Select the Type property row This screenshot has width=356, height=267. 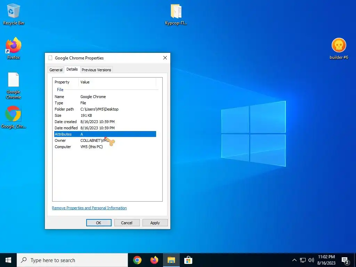coord(105,103)
